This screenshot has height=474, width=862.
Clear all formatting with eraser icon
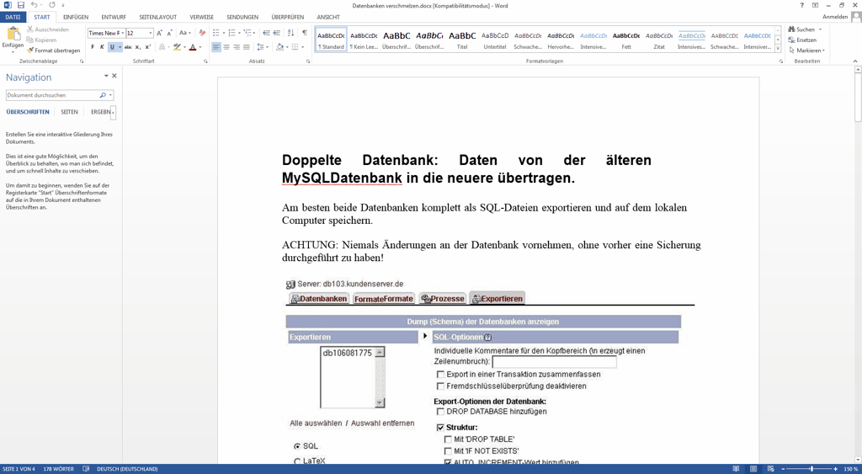point(202,33)
